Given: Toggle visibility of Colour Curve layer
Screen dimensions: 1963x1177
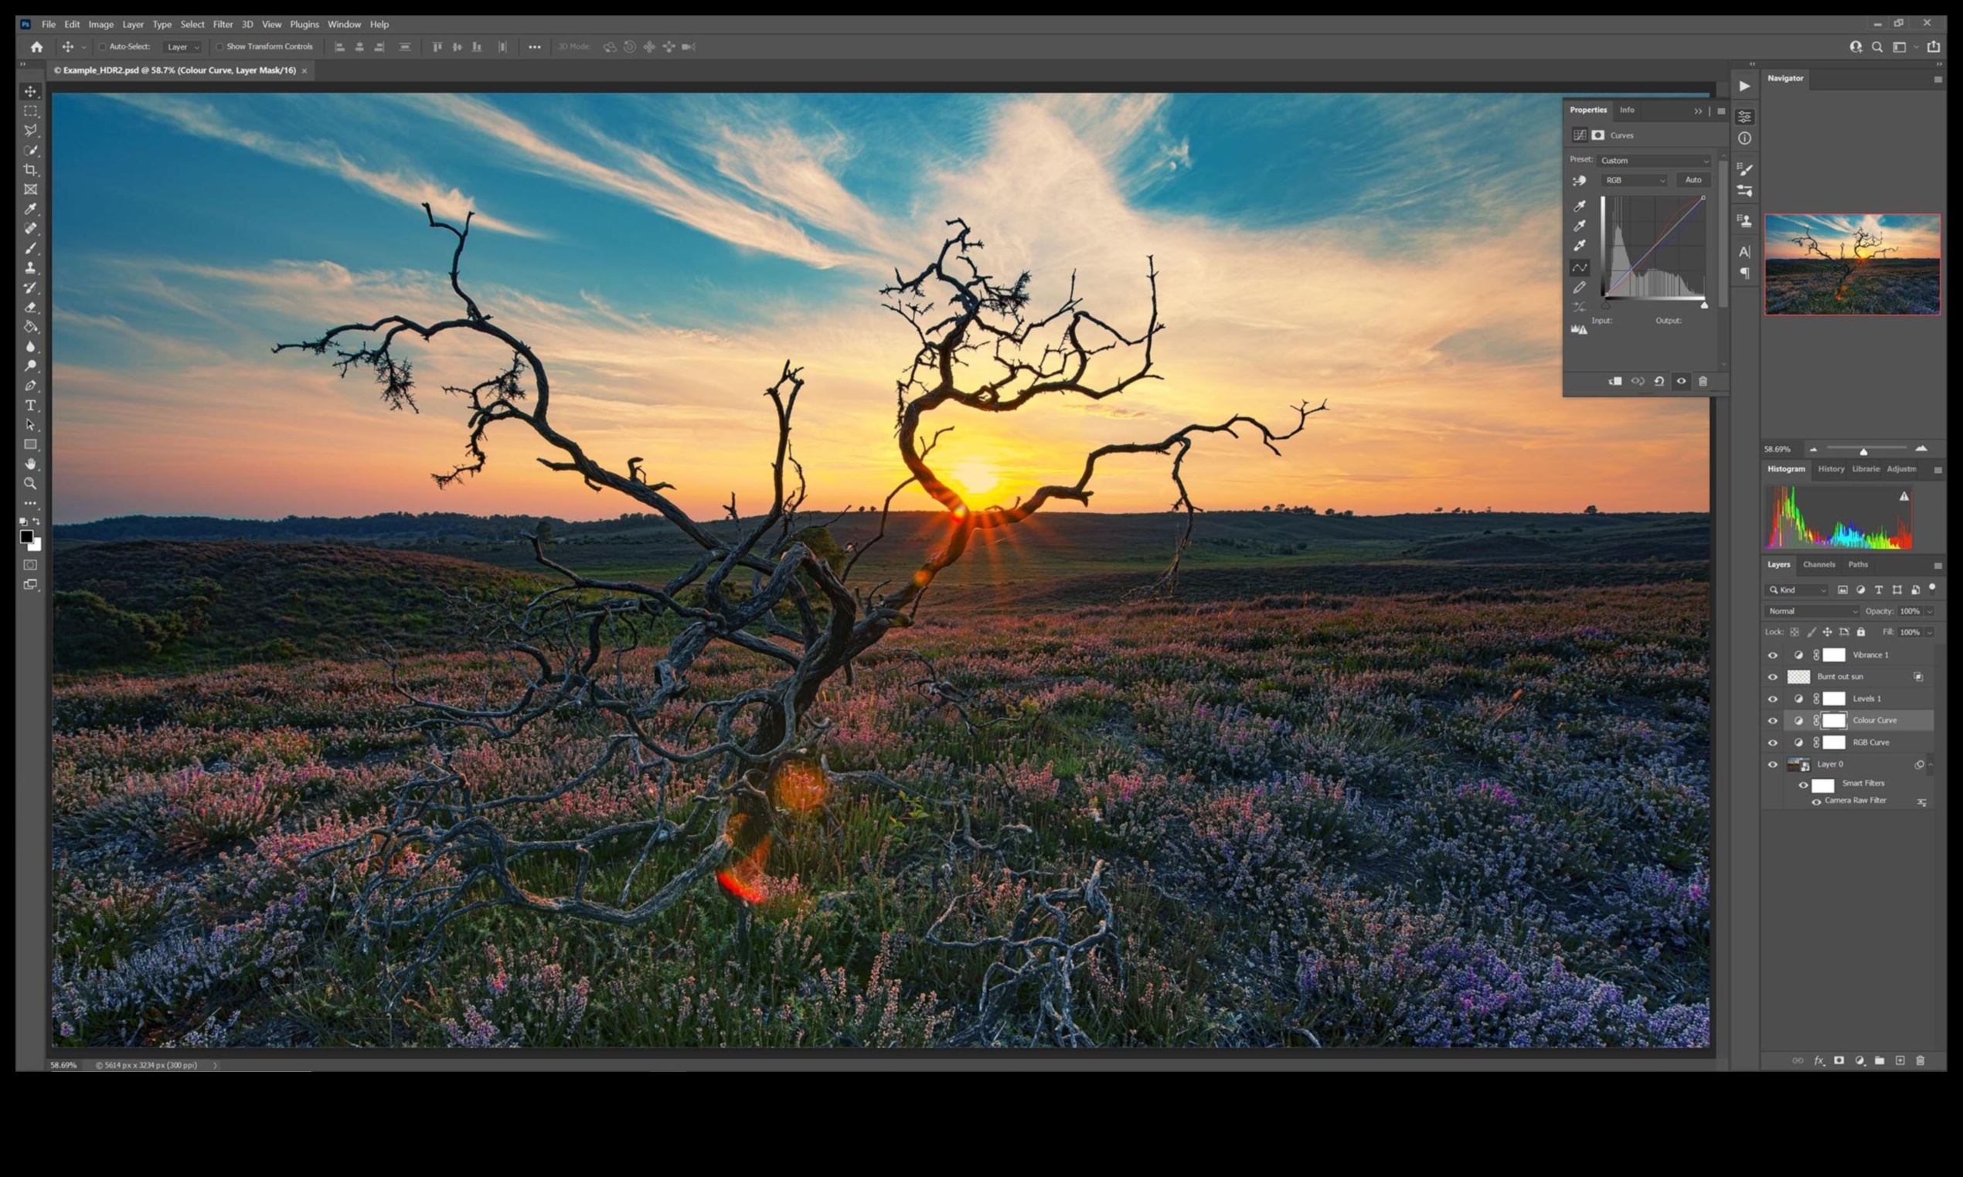Looking at the screenshot, I should click(x=1771, y=719).
